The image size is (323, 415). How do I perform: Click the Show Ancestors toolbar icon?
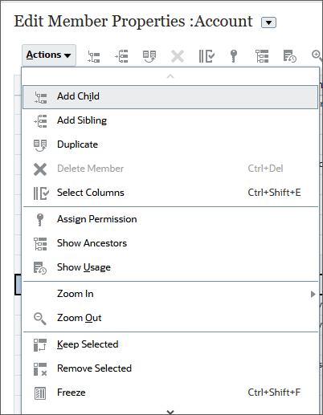tap(262, 56)
